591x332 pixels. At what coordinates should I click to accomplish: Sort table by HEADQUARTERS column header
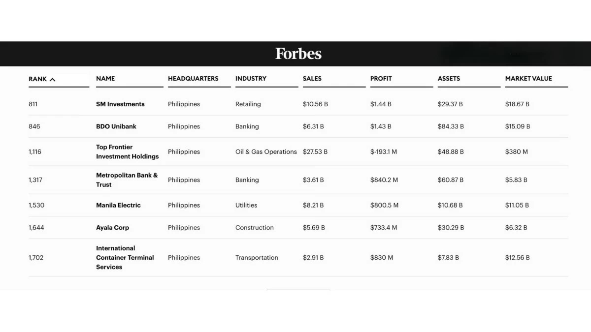tap(193, 79)
